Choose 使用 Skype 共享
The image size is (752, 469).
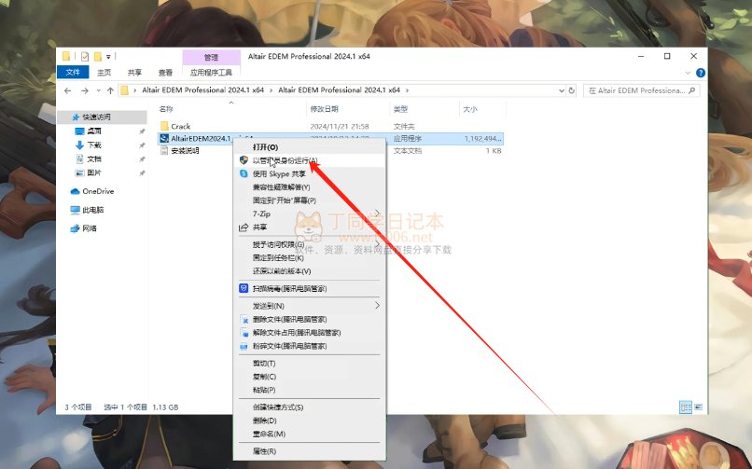[310, 174]
